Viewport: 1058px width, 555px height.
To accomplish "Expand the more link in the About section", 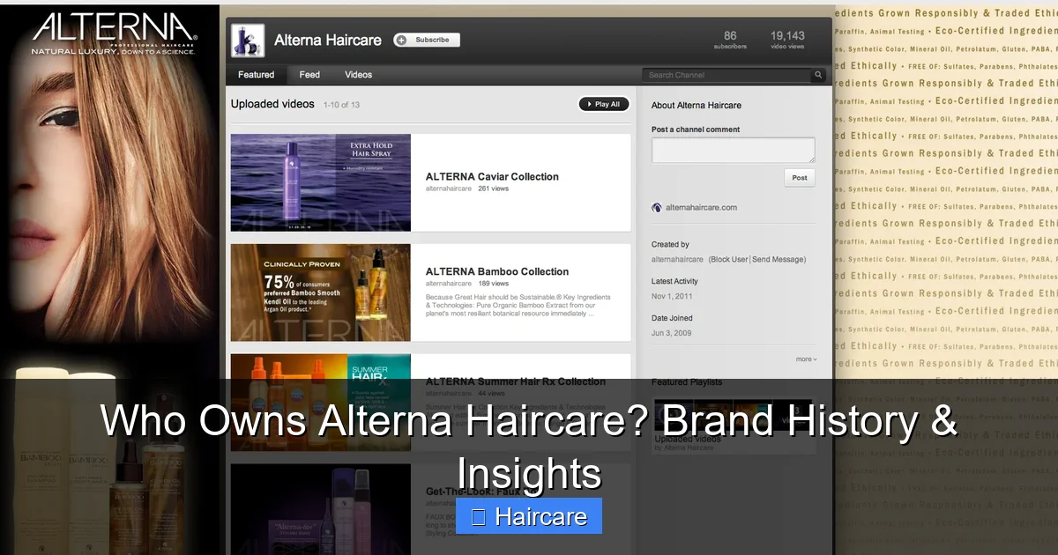I will point(803,359).
